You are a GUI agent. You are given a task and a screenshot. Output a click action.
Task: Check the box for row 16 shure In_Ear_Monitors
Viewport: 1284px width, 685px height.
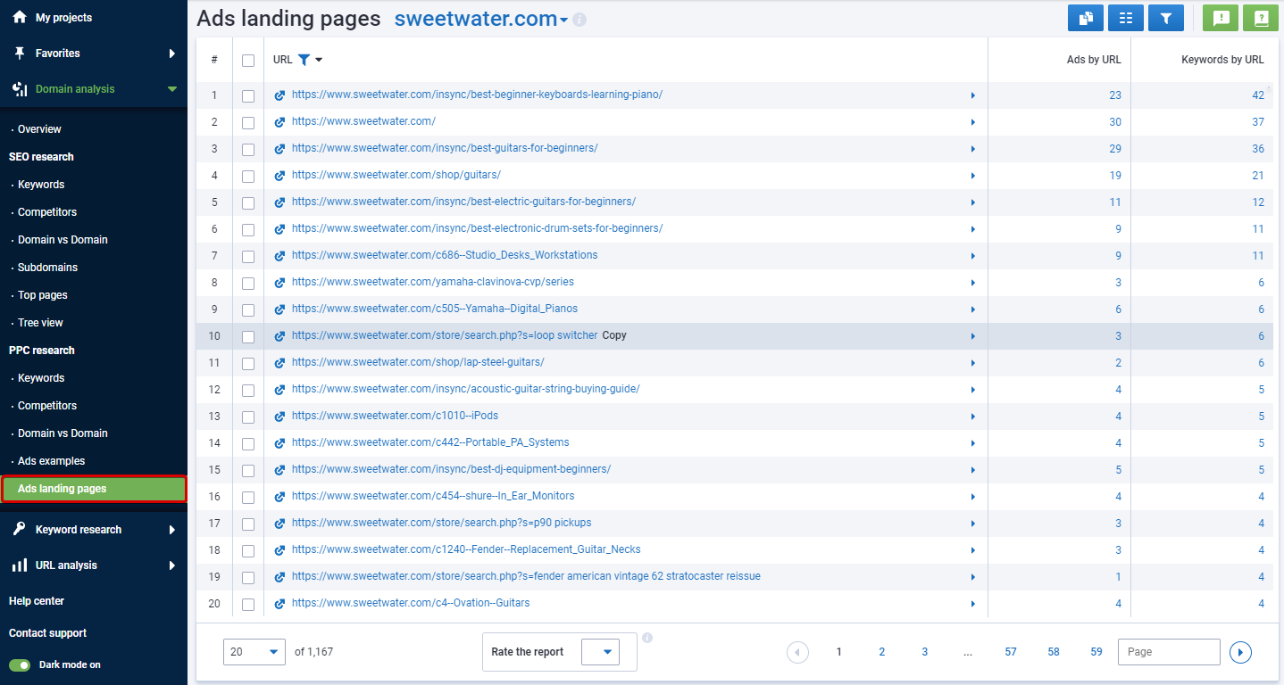point(248,498)
